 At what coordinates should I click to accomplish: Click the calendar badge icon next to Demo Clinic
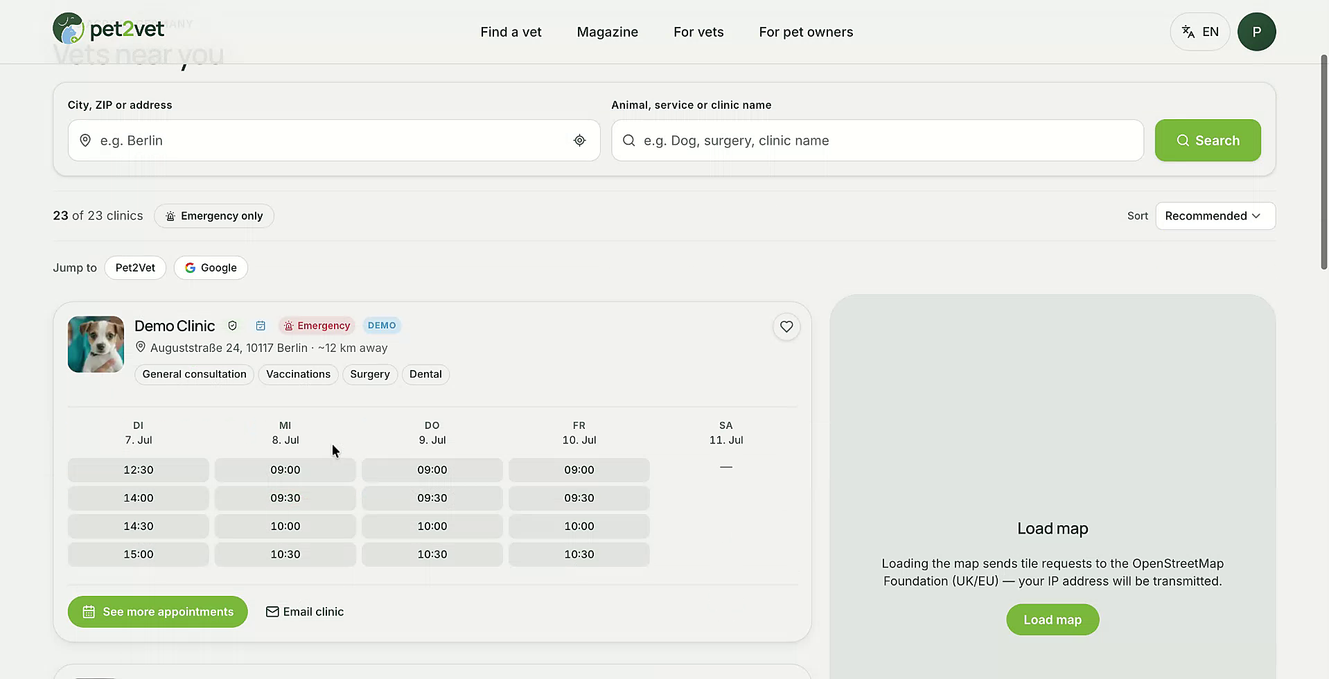click(x=261, y=326)
